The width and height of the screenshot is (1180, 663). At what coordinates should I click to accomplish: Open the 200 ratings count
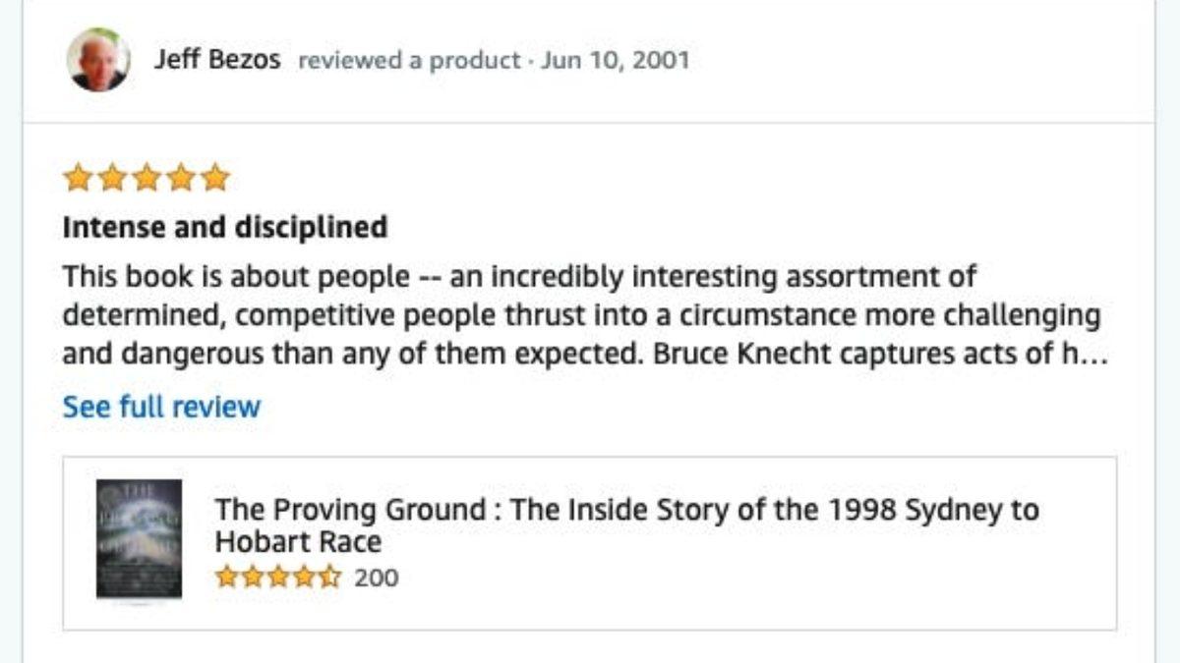click(377, 578)
